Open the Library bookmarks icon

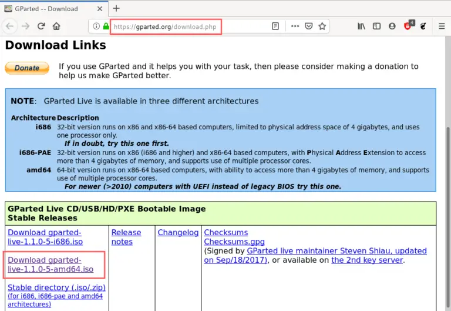coord(361,26)
